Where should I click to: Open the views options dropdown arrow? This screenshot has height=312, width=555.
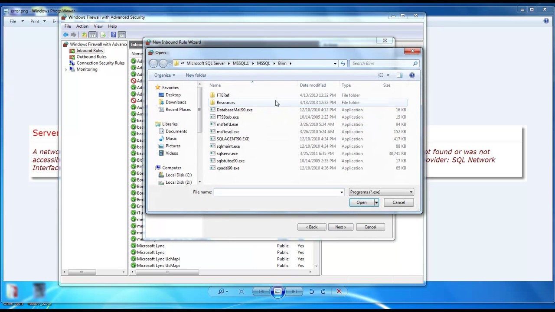click(x=388, y=75)
